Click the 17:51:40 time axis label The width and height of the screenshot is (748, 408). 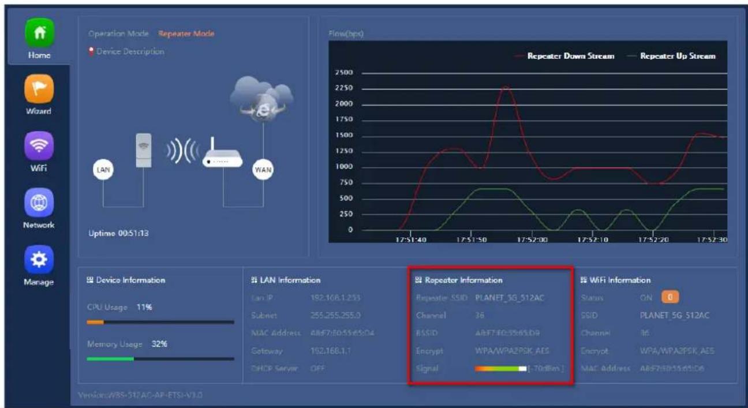[411, 240]
